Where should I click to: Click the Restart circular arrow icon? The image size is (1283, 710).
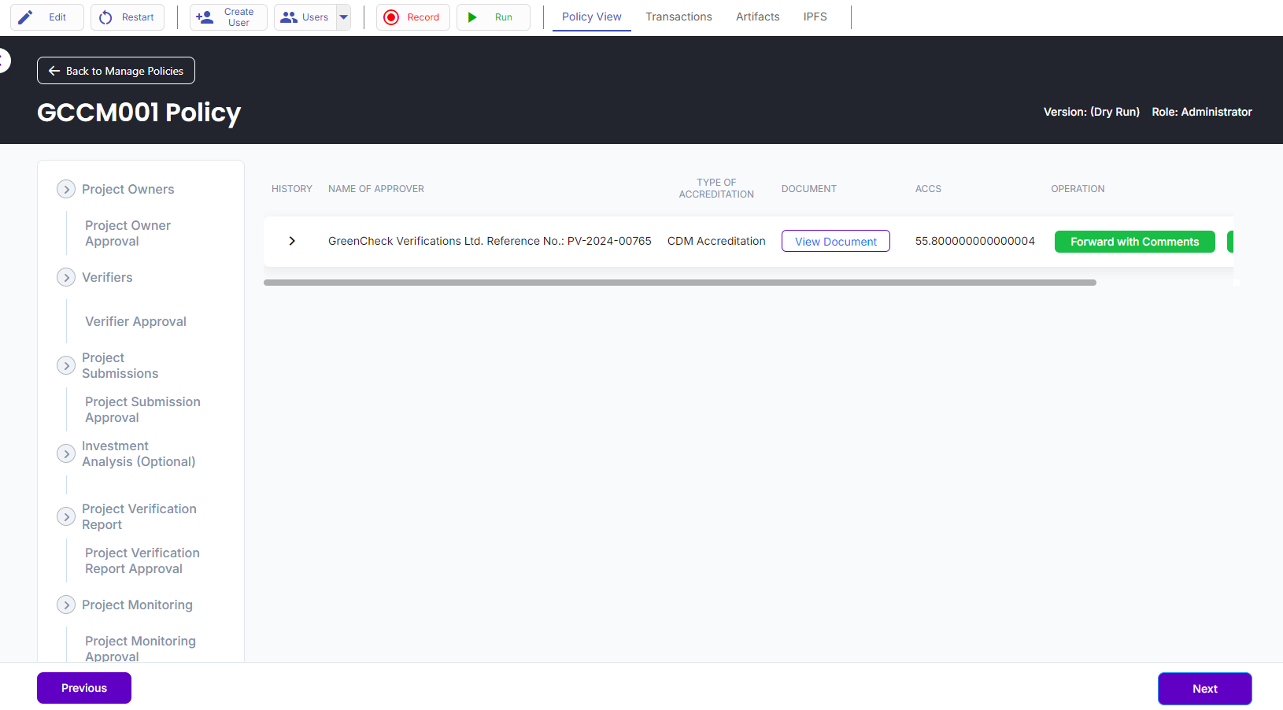[x=105, y=17]
